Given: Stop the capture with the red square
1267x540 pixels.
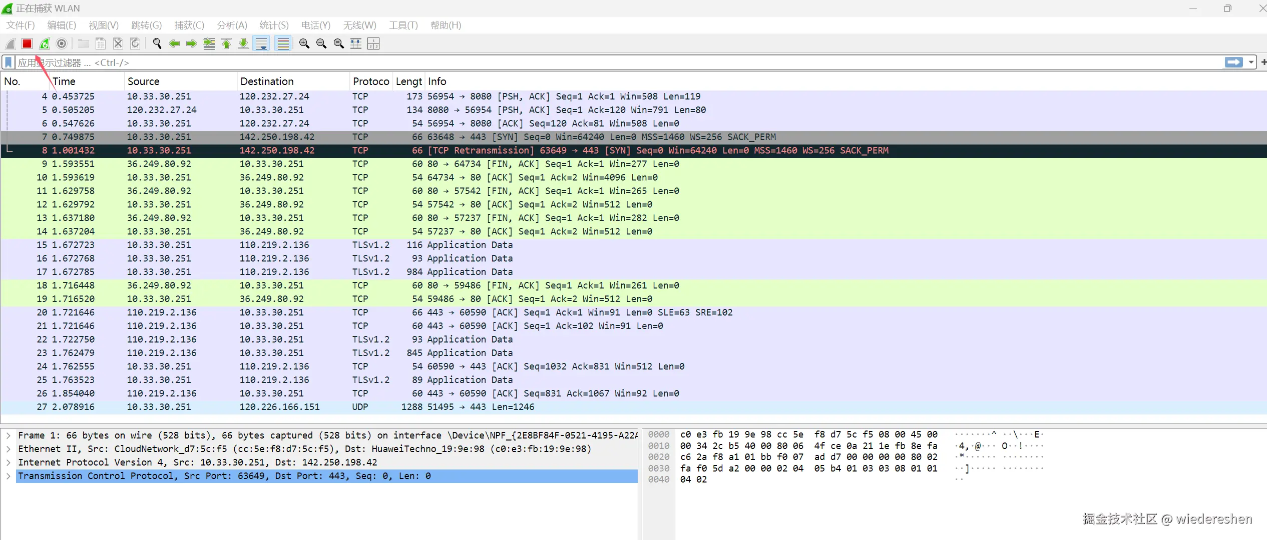Looking at the screenshot, I should pos(27,44).
